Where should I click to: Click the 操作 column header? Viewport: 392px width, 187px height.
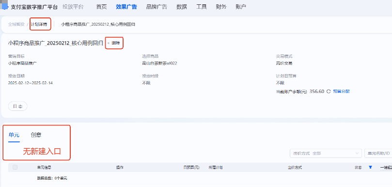[120, 168]
